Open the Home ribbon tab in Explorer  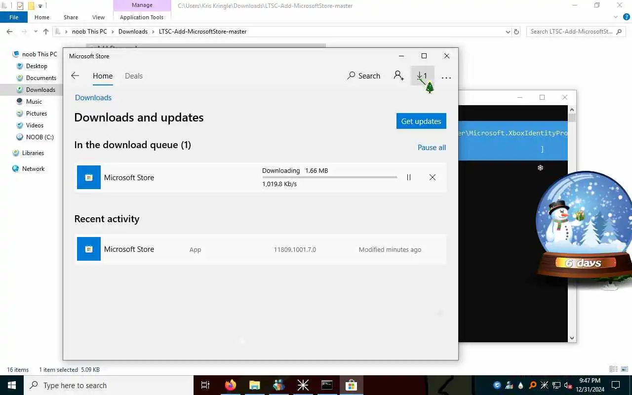coord(42,17)
